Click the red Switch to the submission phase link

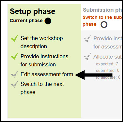click(x=102, y=21)
